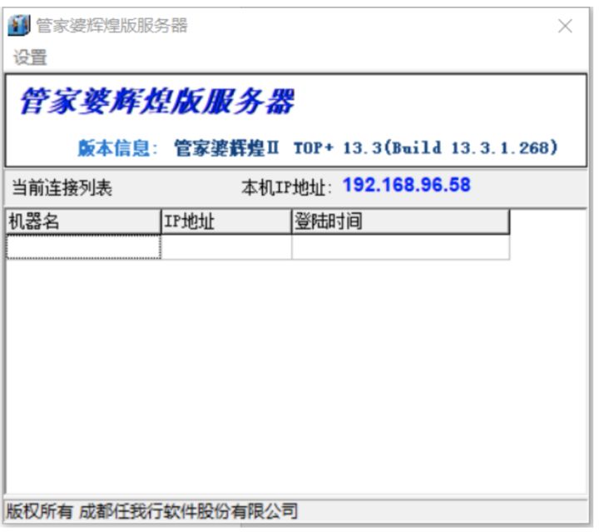This screenshot has height=532, width=599.
Task: Close the 管家婆辉煌版服务器 window
Action: 565,26
